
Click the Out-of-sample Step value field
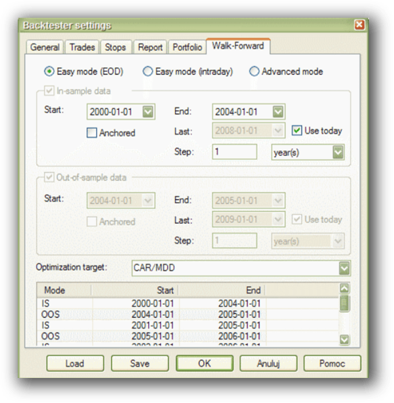pos(234,240)
